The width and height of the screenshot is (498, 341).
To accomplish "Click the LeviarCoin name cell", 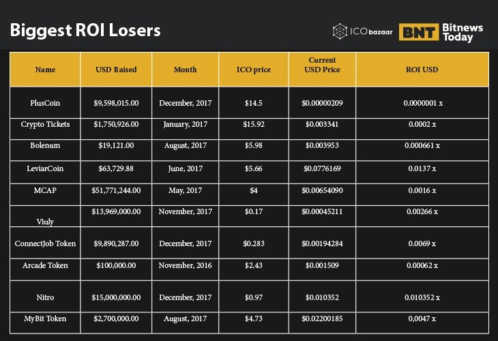I will [x=45, y=168].
